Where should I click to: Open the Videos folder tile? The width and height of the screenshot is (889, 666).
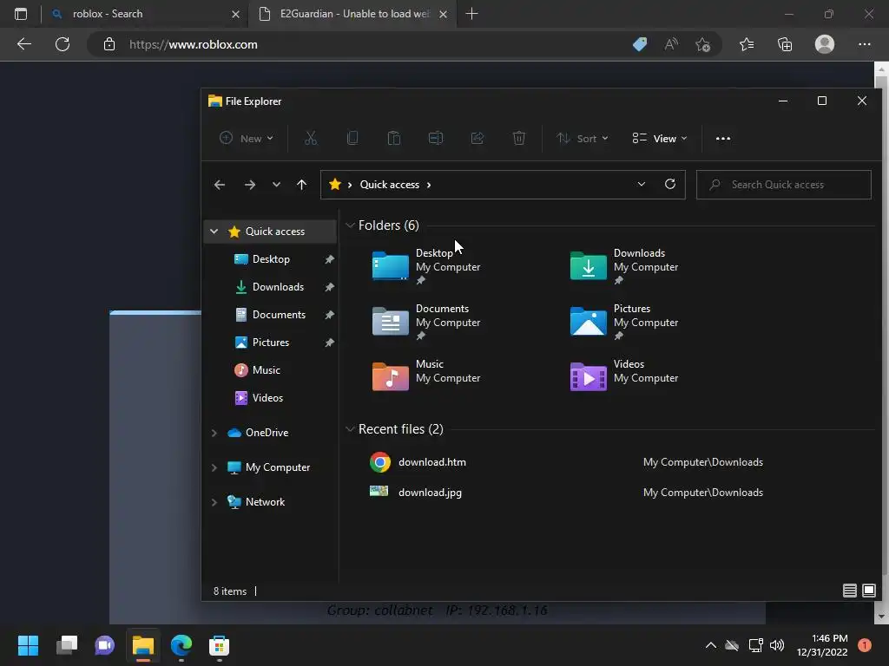click(x=624, y=377)
